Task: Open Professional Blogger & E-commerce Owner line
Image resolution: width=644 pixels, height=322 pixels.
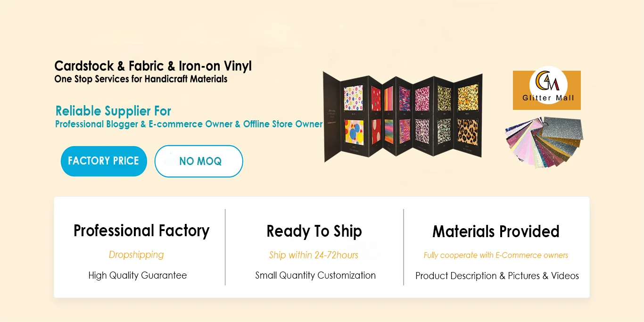Action: pos(189,124)
